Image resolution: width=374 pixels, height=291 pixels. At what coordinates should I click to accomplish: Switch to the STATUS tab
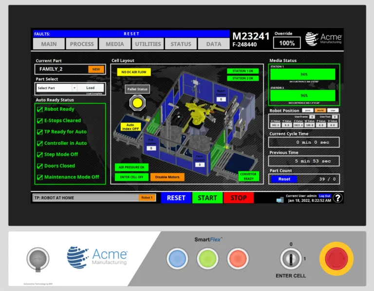click(x=181, y=44)
